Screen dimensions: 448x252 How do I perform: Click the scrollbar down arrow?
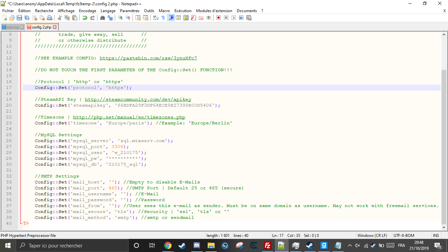click(444, 227)
